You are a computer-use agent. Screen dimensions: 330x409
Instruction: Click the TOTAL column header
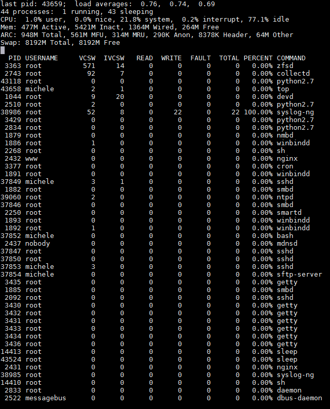coord(229,58)
